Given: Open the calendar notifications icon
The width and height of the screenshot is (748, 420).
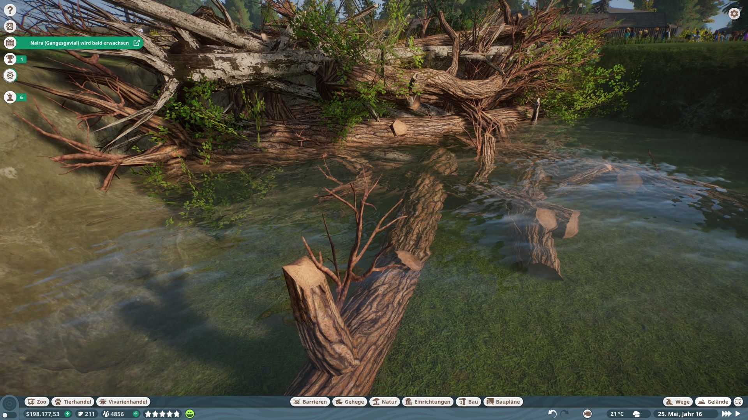Looking at the screenshot, I should click(10, 43).
